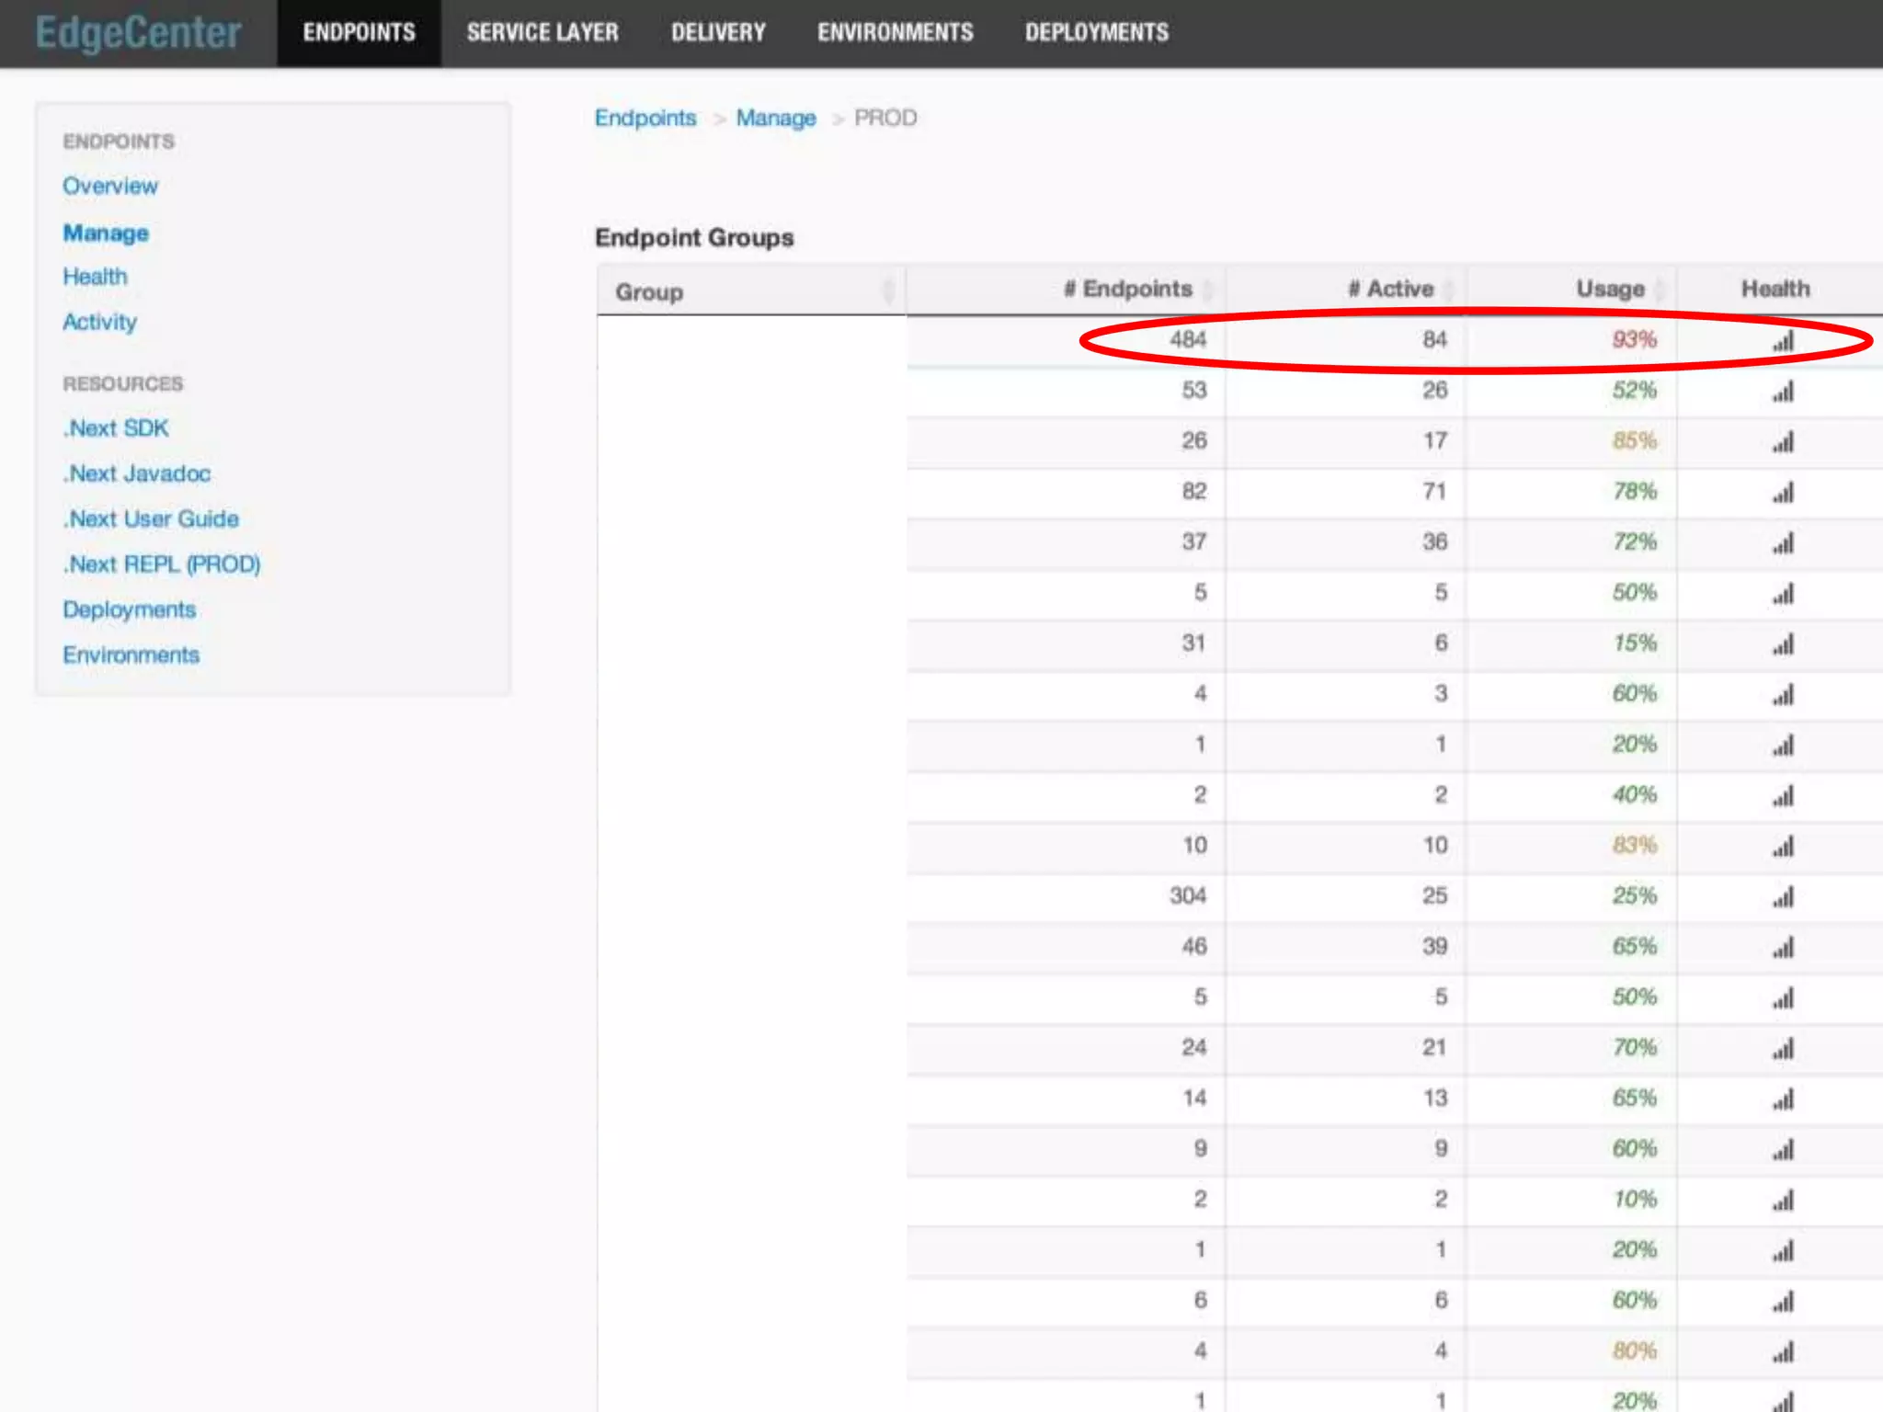Click health signal icon in 15% usage row
This screenshot has height=1412, width=1883.
[1783, 645]
